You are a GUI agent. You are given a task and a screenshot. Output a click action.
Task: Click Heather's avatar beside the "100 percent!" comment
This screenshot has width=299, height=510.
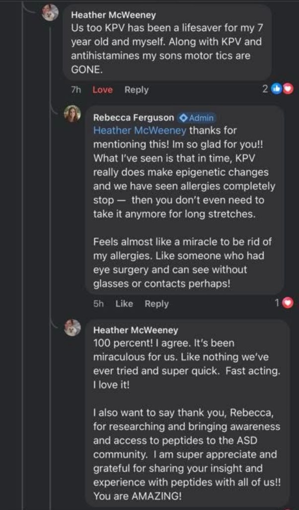(73, 328)
